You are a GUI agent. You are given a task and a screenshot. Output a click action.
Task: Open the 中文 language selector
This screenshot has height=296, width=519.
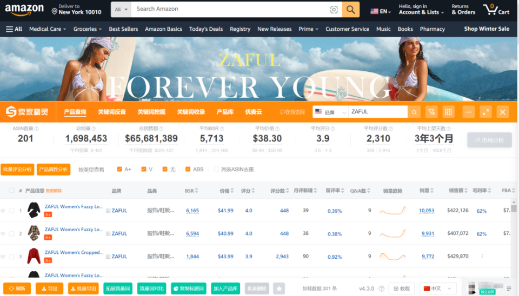(x=437, y=288)
